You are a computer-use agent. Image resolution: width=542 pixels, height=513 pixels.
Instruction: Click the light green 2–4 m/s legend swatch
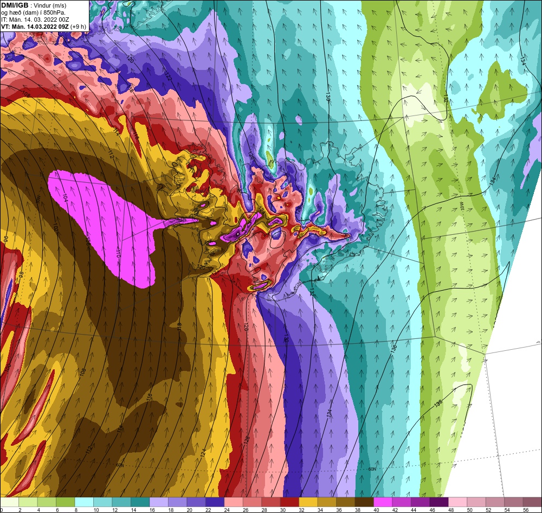pos(28,502)
